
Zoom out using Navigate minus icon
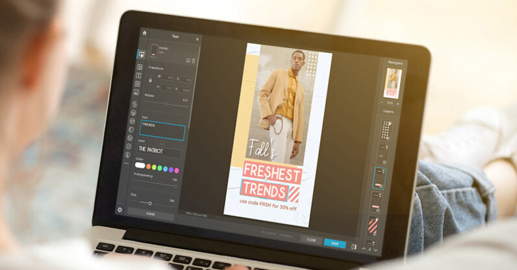383,102
